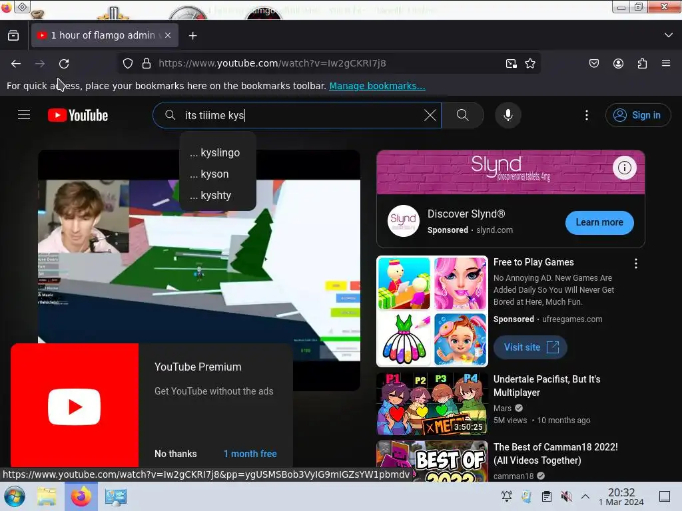Open 'The Best of Camman18 2022!' video title
Viewport: 682px width, 511px height.
click(555, 454)
